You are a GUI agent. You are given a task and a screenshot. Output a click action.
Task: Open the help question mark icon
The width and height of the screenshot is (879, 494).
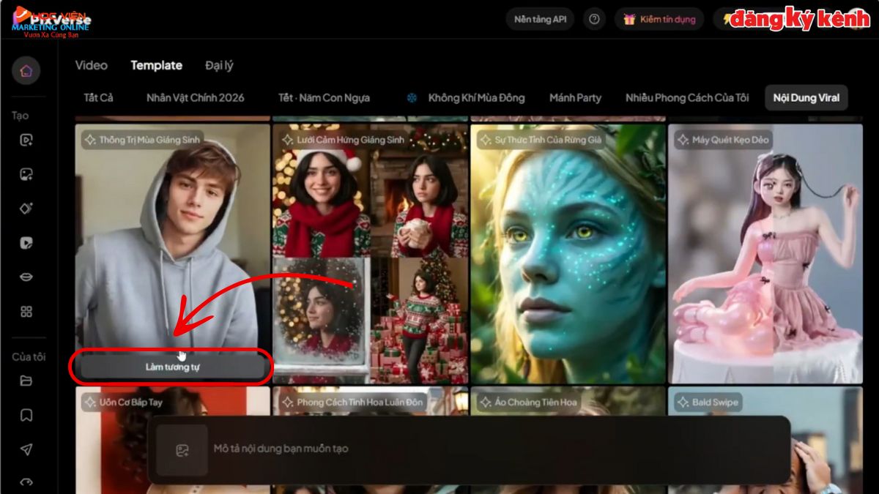click(593, 19)
